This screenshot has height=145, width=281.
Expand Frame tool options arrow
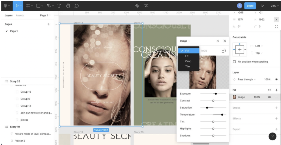[x=32, y=6]
